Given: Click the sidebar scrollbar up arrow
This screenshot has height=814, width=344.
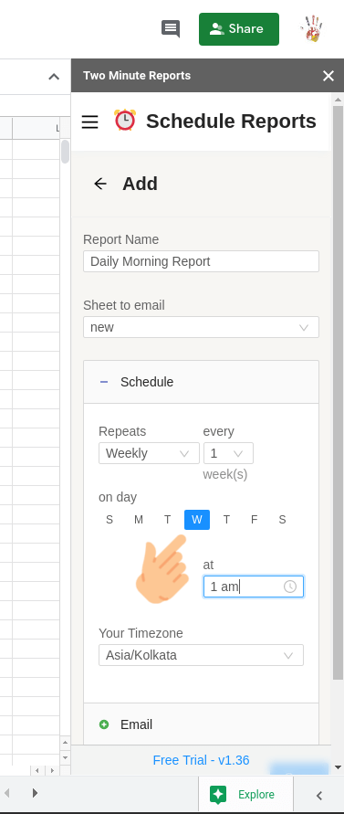Looking at the screenshot, I should tap(338, 100).
